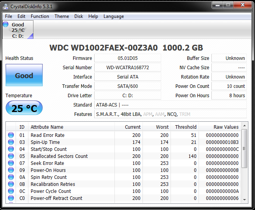Click raw value 00000000000A
The image size is (255, 210).
tap(222, 191)
